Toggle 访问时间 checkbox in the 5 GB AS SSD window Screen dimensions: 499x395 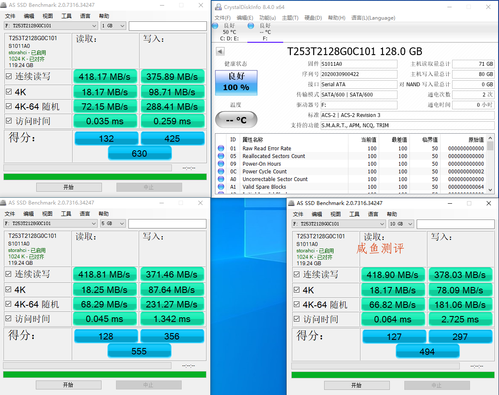(8, 319)
